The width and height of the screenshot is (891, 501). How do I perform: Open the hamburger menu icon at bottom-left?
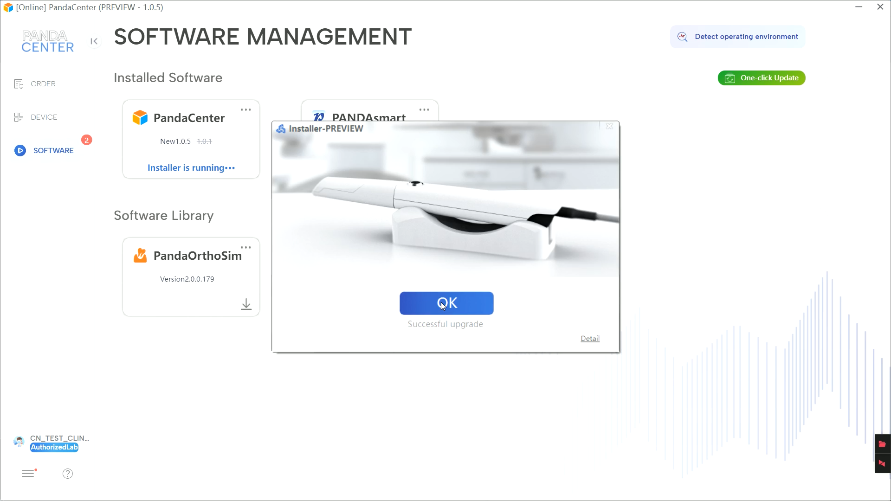28,474
